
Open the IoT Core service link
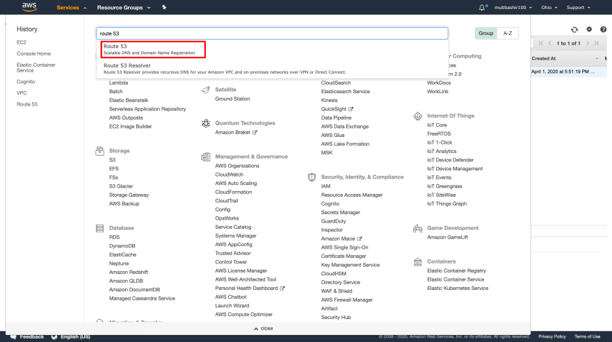pos(437,125)
